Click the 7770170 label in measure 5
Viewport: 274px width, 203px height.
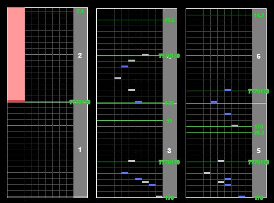click(x=259, y=162)
